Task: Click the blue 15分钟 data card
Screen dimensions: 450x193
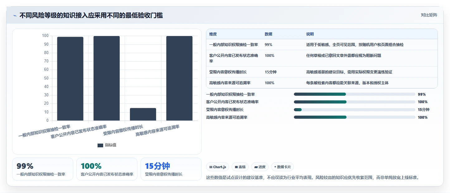Action: (x=171, y=169)
